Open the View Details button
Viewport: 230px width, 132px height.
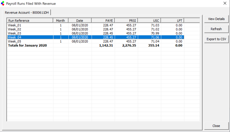[216, 19]
